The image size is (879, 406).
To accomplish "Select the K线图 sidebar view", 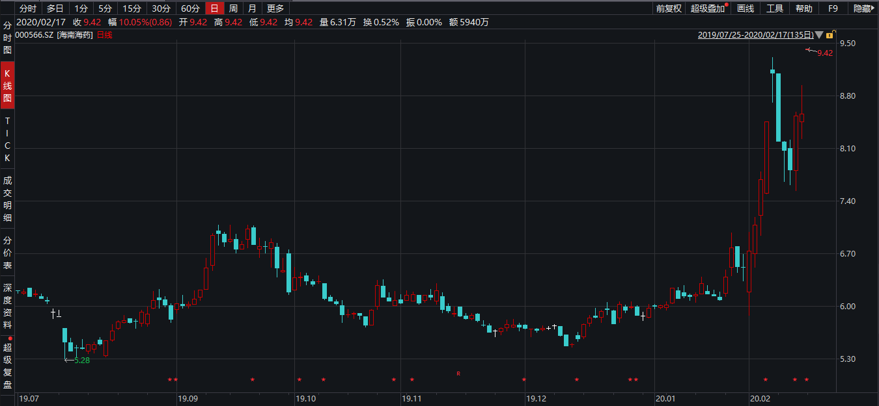I will [8, 85].
